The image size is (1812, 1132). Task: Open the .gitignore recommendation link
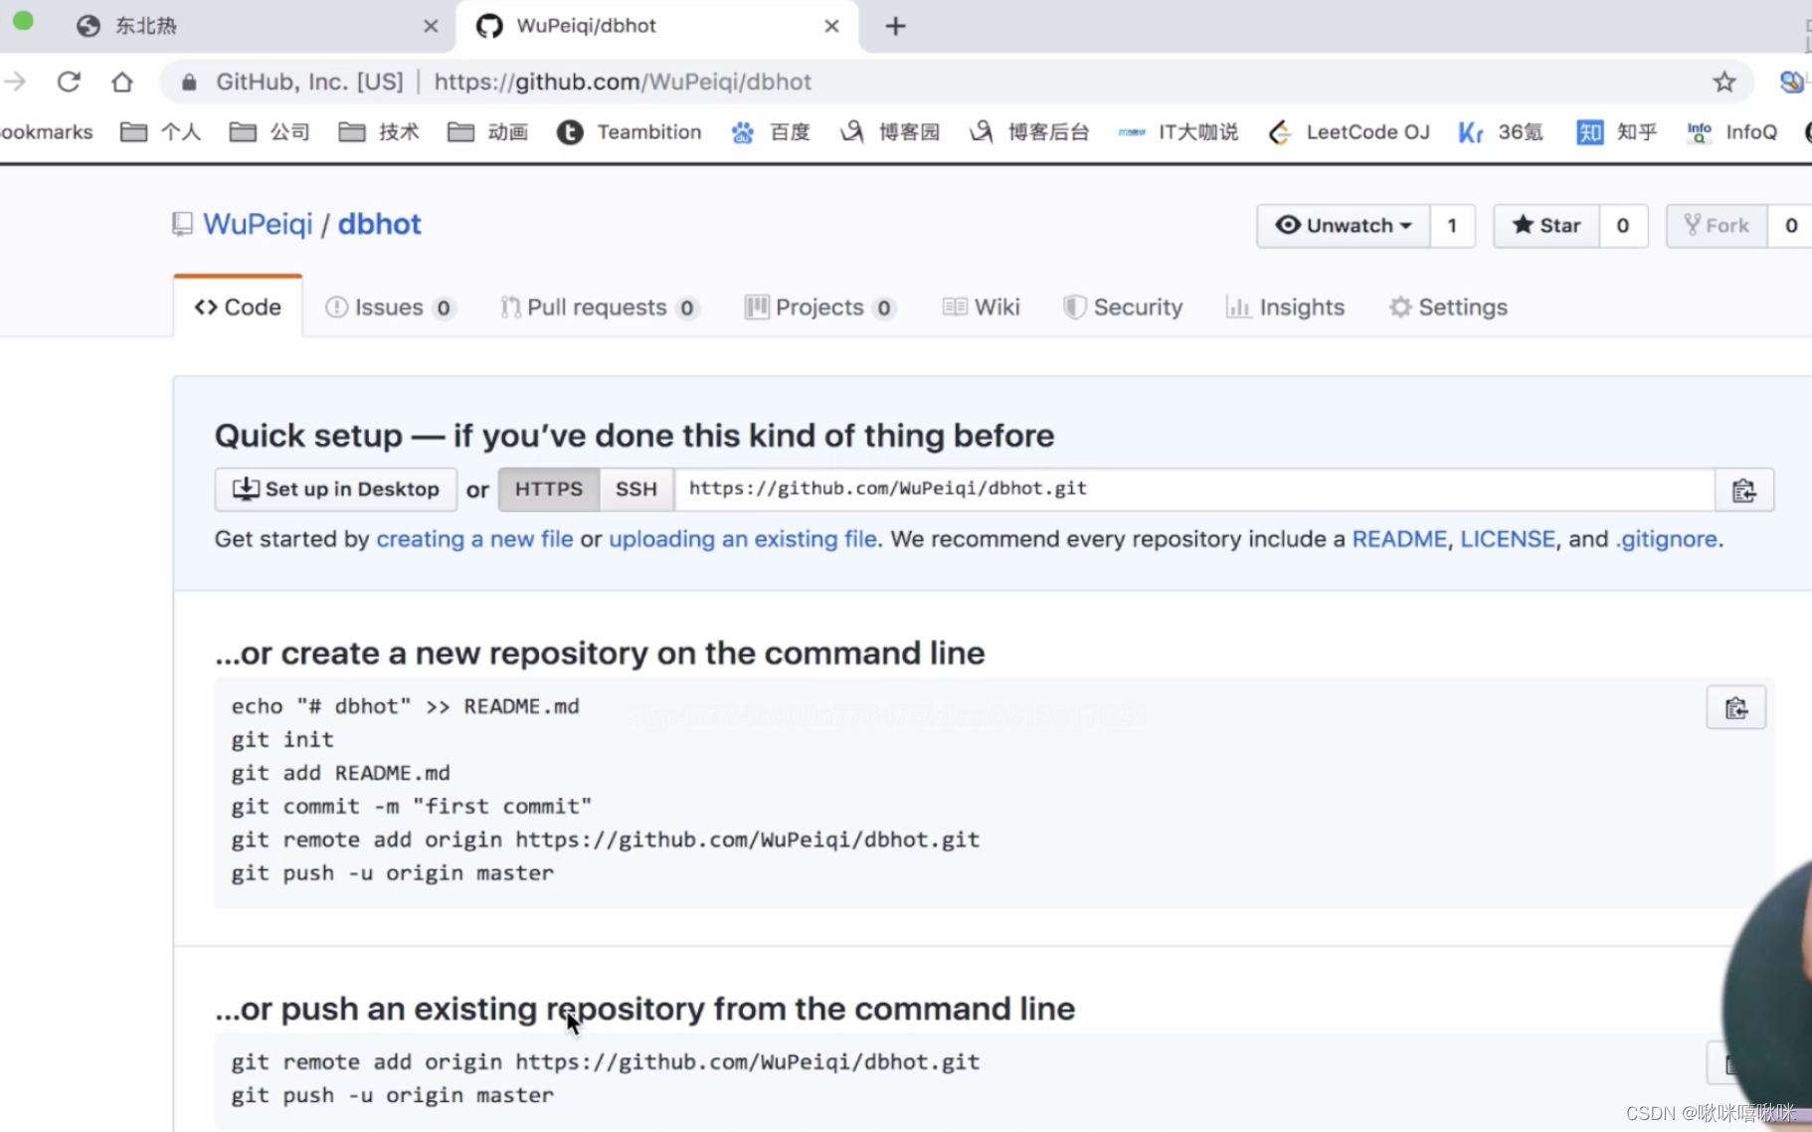click(1666, 539)
